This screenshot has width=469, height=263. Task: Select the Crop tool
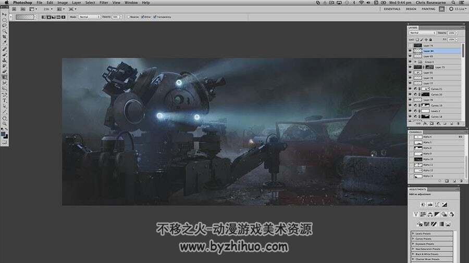tap(4, 37)
